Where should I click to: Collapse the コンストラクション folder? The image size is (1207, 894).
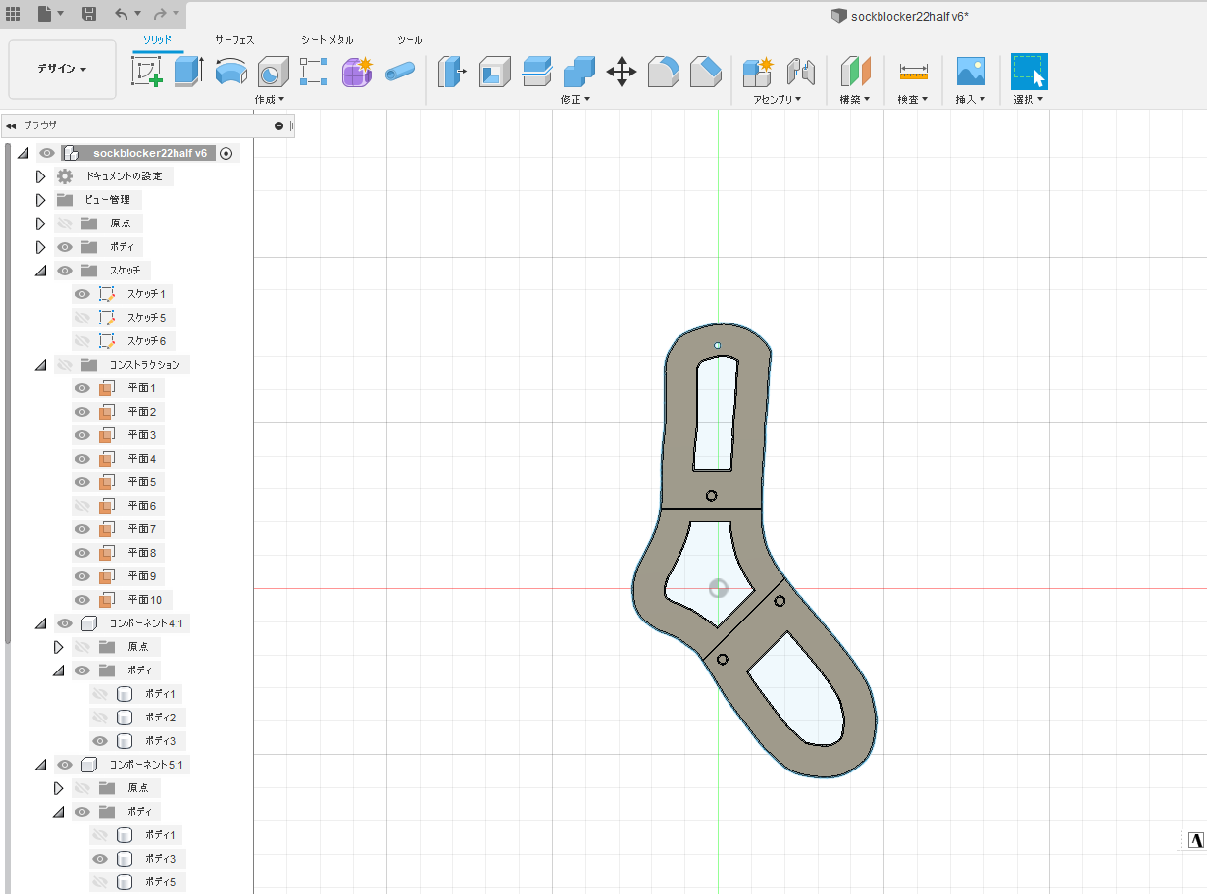(40, 365)
